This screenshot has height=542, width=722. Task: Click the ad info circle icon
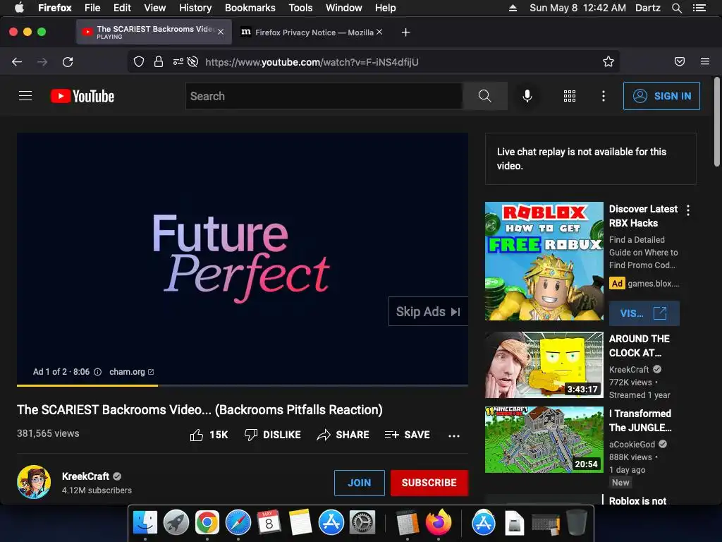97,372
